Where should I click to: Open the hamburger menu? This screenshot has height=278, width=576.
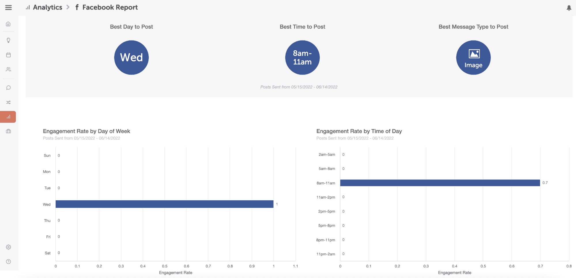coord(8,7)
